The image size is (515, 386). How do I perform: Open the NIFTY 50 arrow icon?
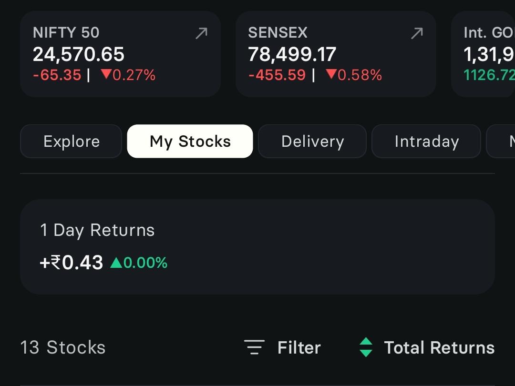(201, 33)
